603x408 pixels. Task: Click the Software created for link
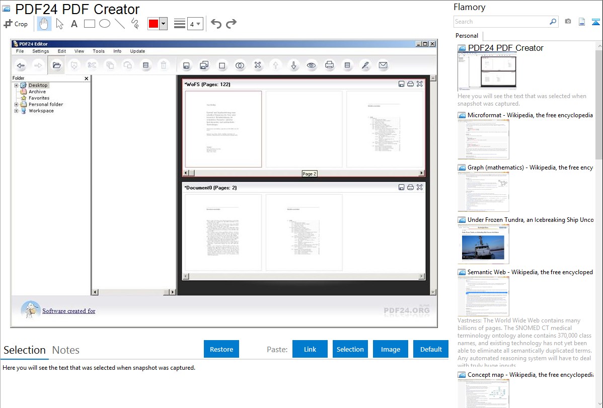point(69,311)
